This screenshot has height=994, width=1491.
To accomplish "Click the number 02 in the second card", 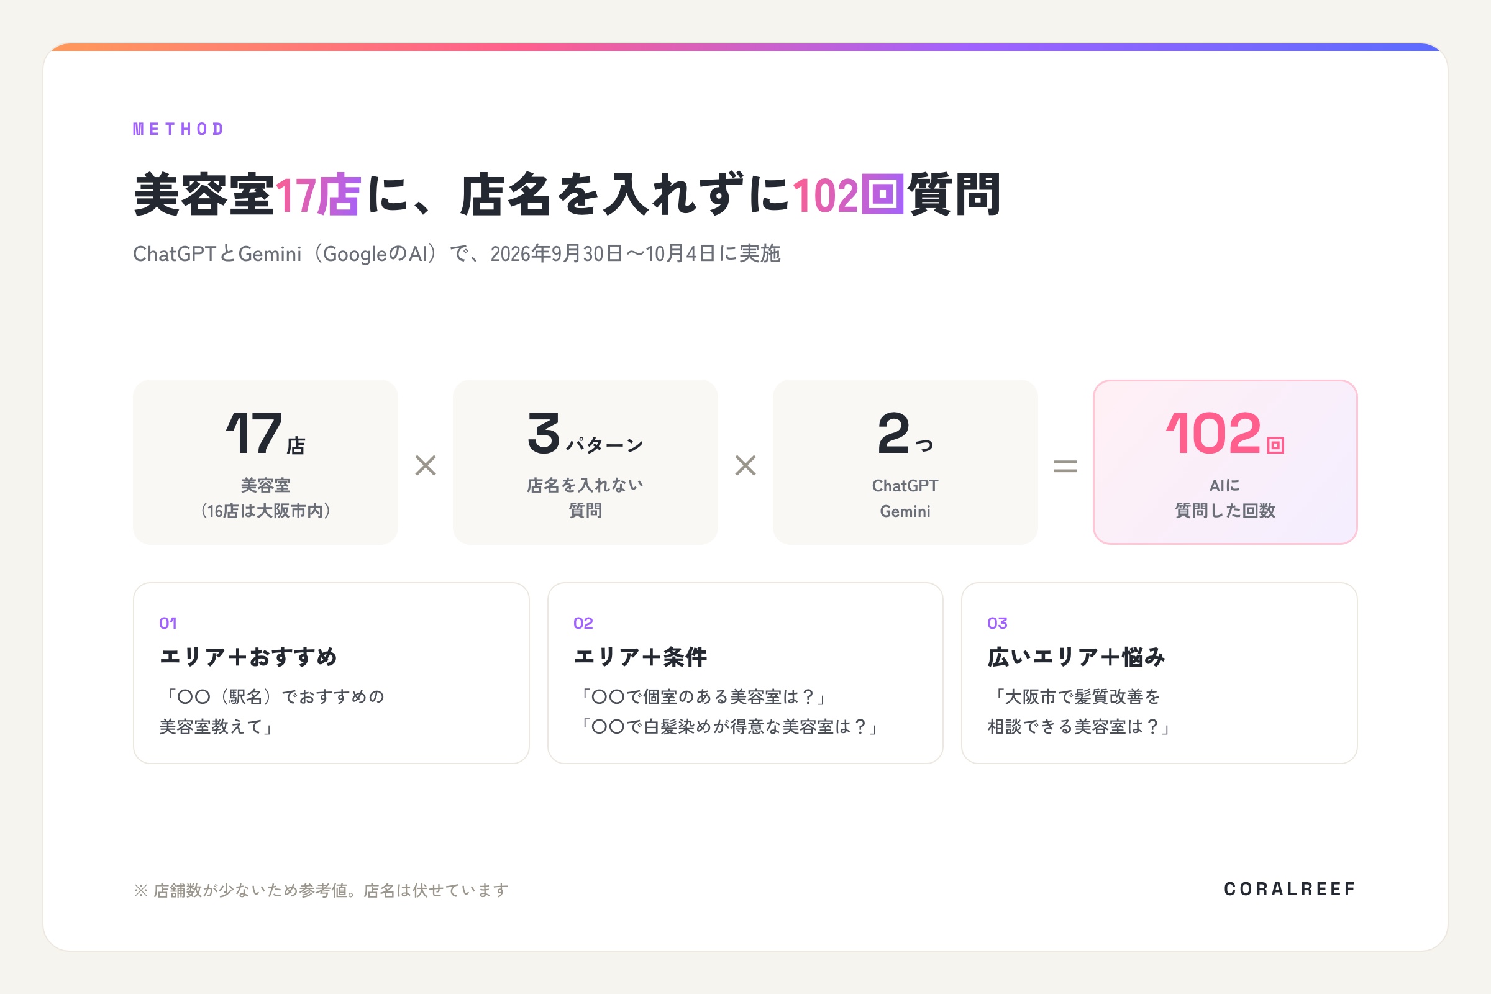I will coord(583,623).
